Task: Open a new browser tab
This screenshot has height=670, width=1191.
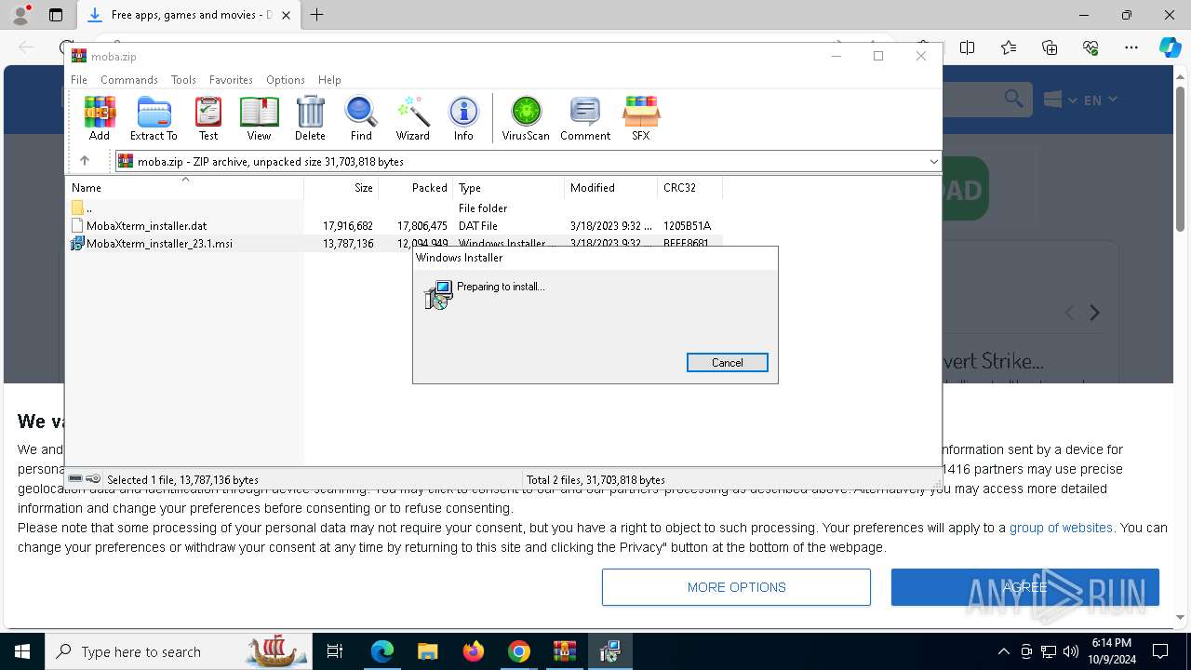Action: pyautogui.click(x=317, y=15)
